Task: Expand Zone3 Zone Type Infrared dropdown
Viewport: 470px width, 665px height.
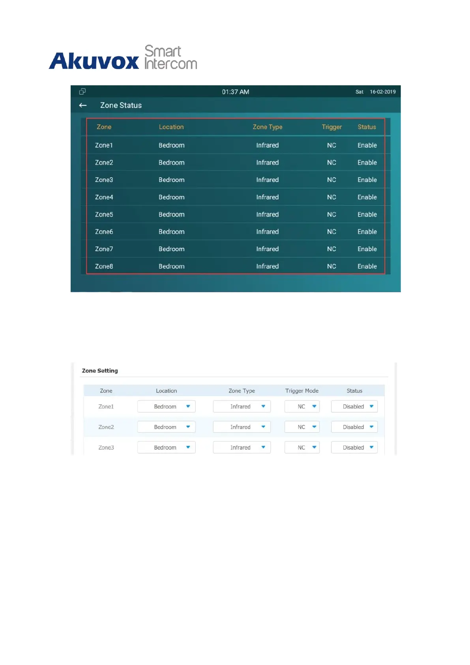Action: [x=242, y=447]
